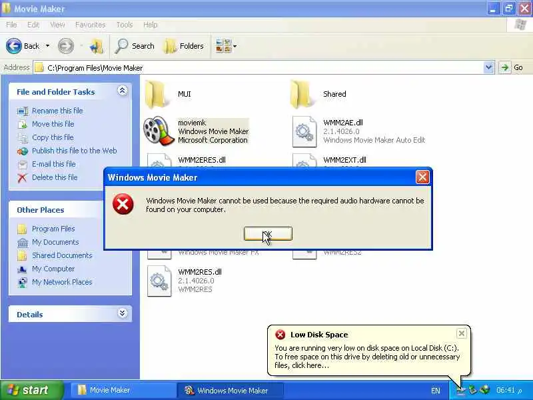This screenshot has width=533, height=400.
Task: Click the moviemk file name text
Action: (192, 123)
